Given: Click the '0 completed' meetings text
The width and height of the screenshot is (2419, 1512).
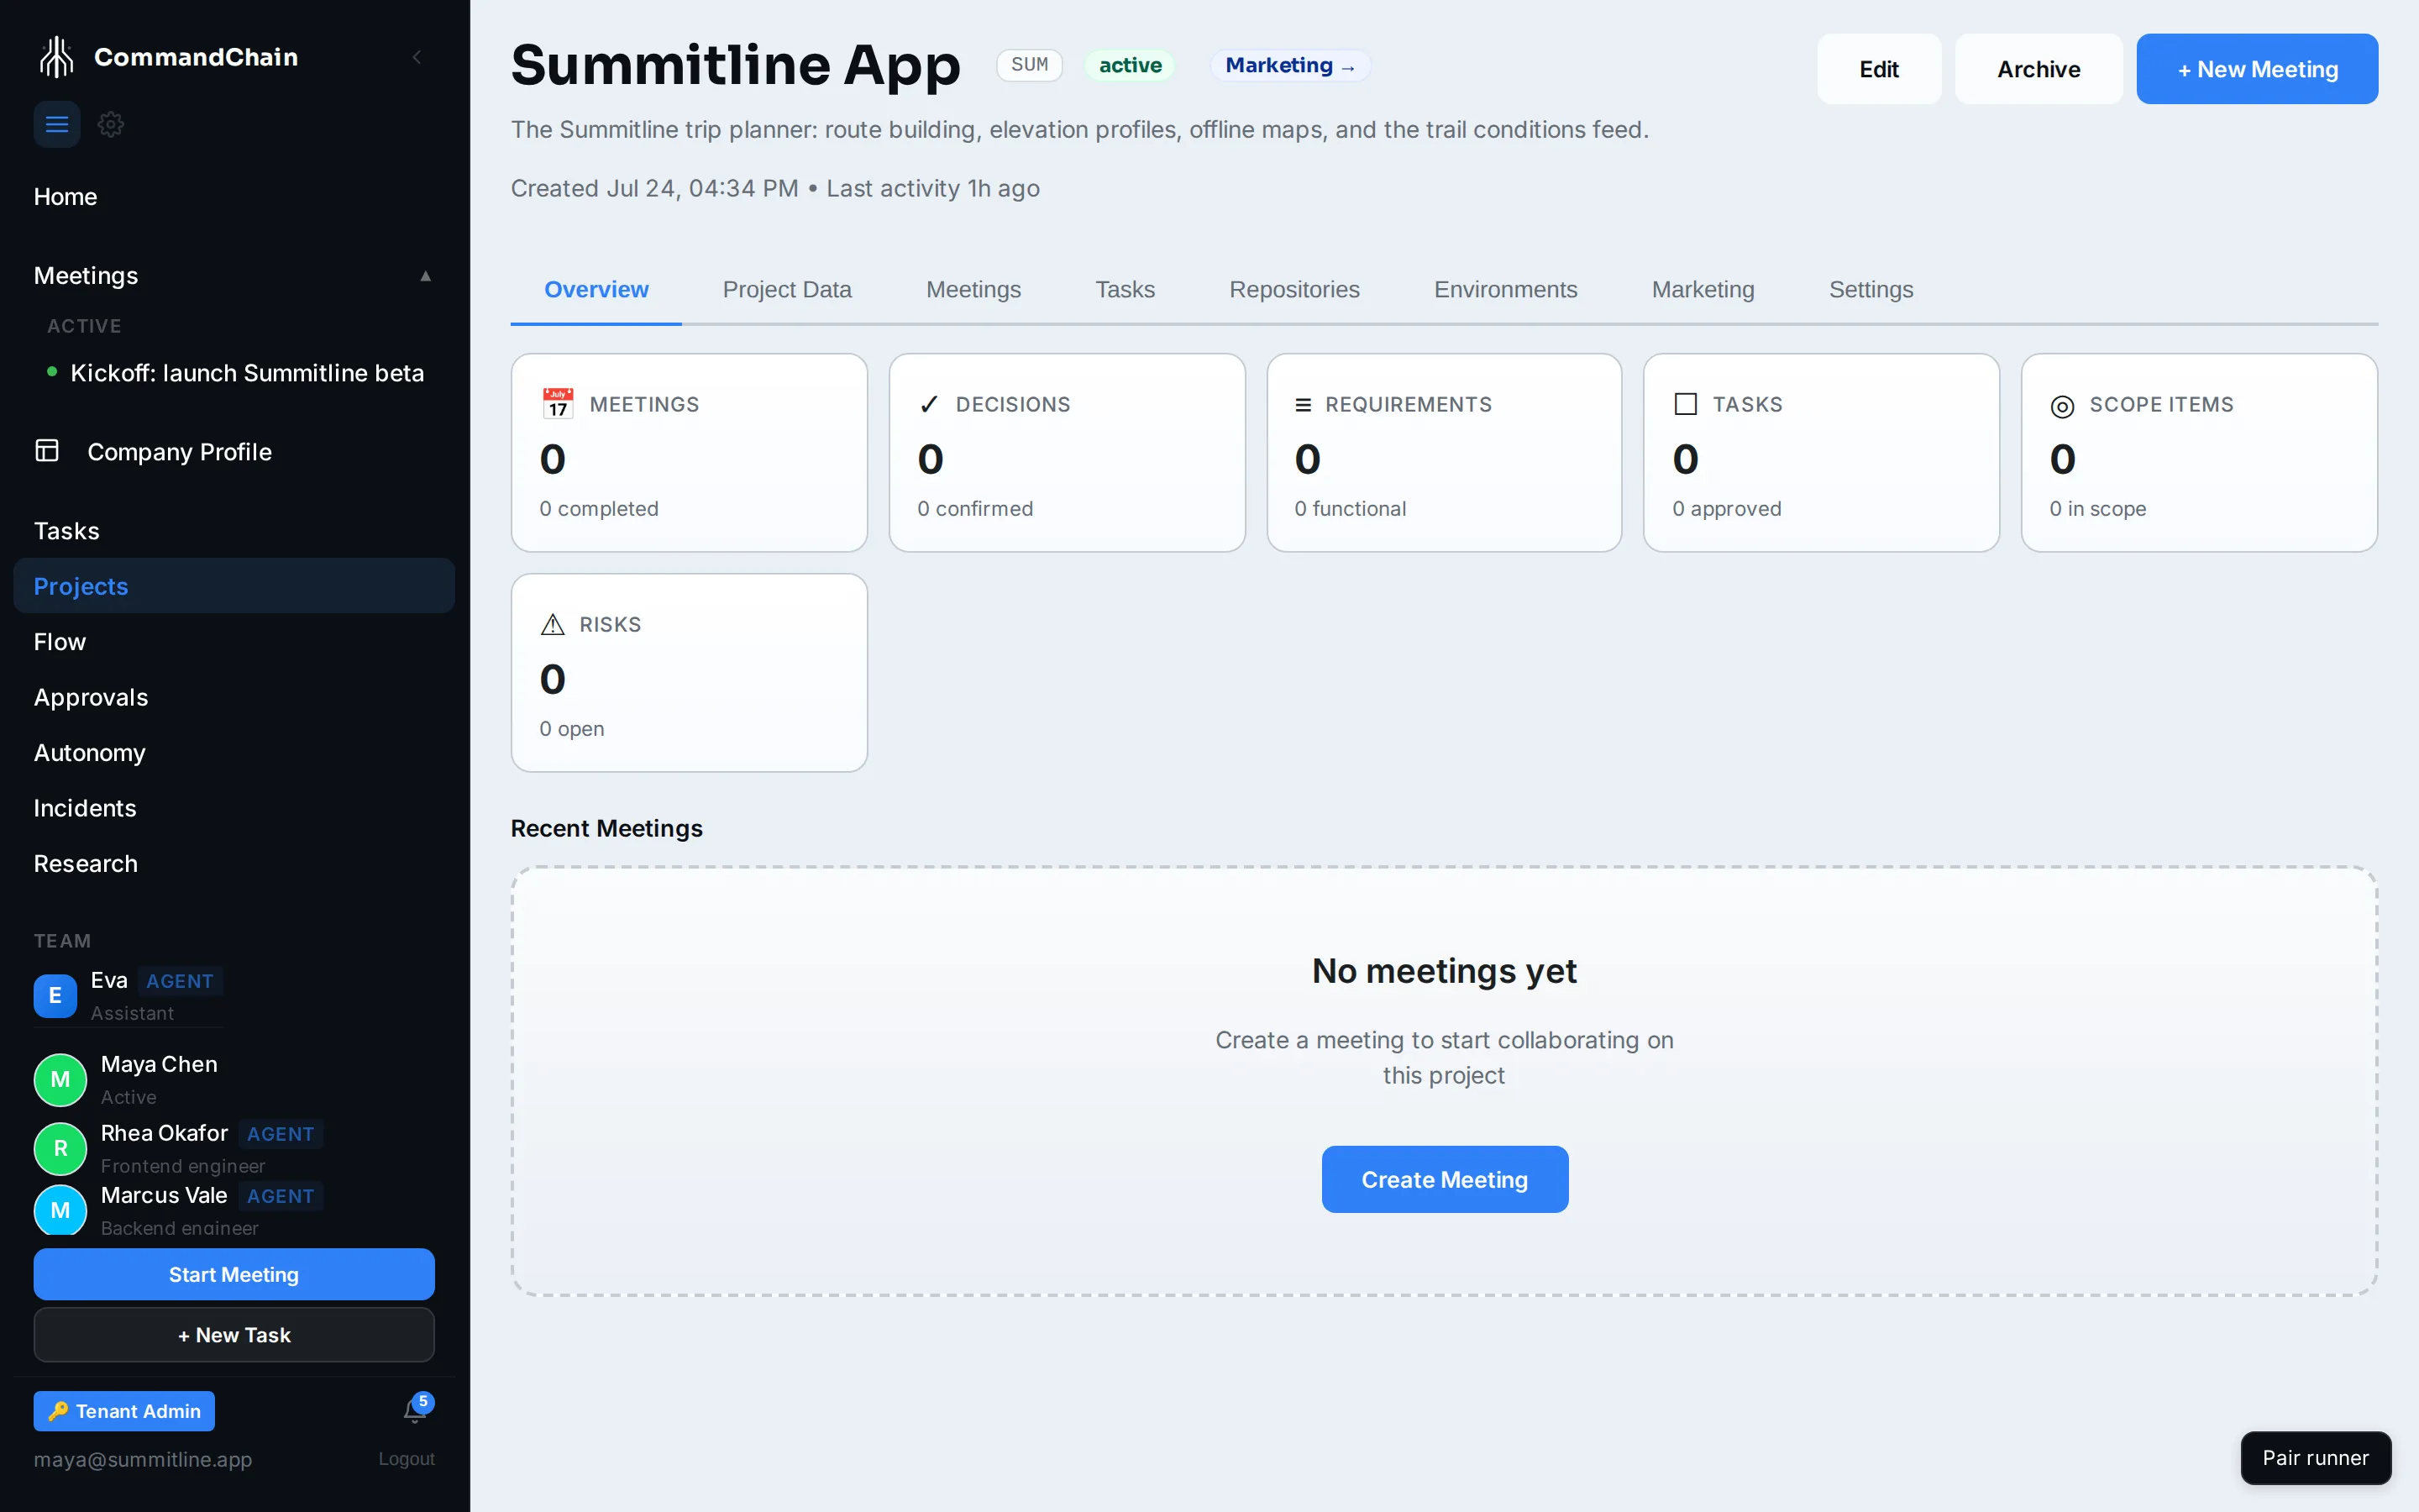Looking at the screenshot, I should pos(599,508).
